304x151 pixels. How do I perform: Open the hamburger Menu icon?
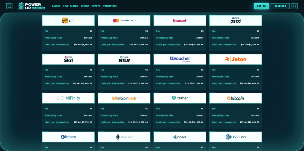pos(9,6)
